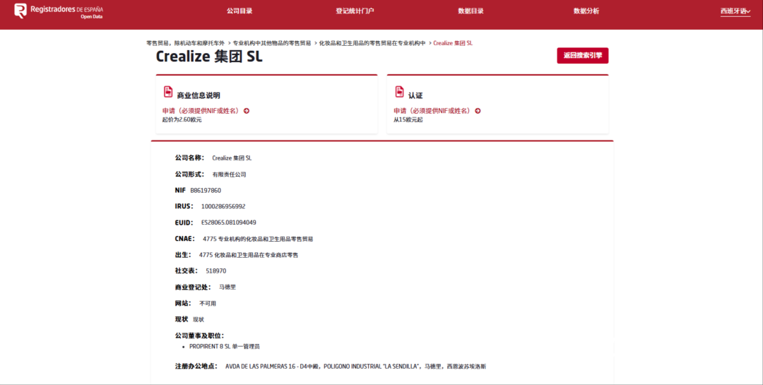The width and height of the screenshot is (763, 385).
Task: Open breadcrumb 化妆品和卫生用品的零售贸易在专业机构中
Action: [372, 43]
